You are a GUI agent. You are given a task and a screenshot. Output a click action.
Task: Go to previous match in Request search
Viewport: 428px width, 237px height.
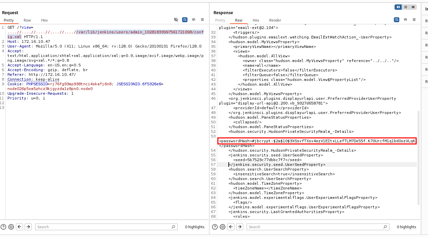coord(20,227)
